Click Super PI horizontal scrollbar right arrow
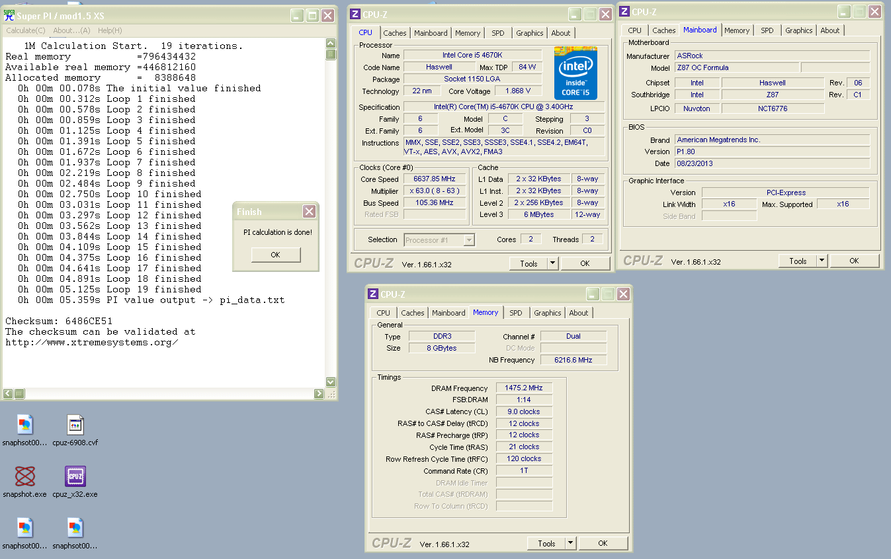The image size is (891, 559). pyautogui.click(x=319, y=394)
